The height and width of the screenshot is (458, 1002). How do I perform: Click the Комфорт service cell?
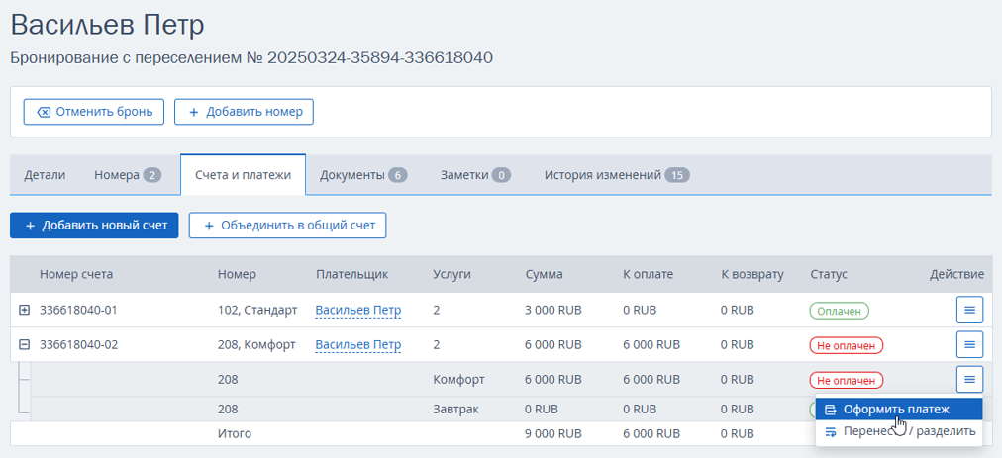(458, 380)
